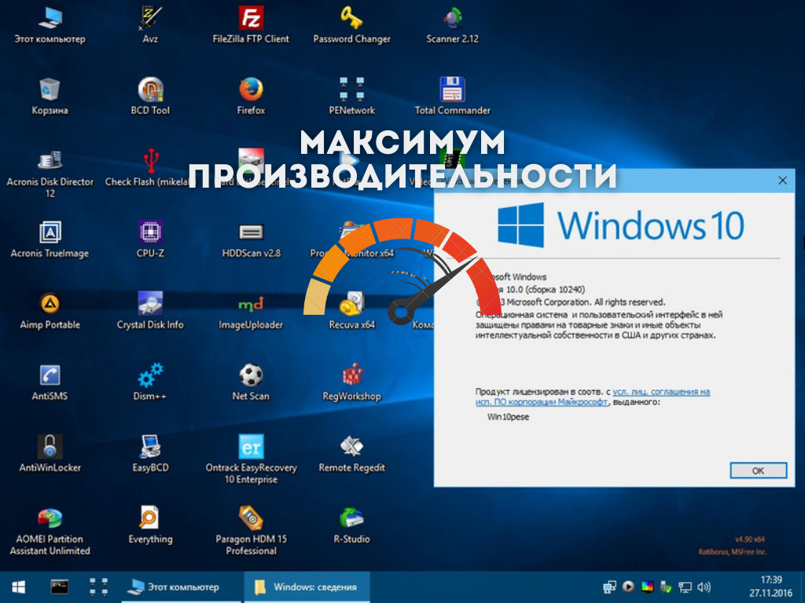Open Paragon HDM 15 Professional
This screenshot has height=603, width=805.
[x=251, y=532]
